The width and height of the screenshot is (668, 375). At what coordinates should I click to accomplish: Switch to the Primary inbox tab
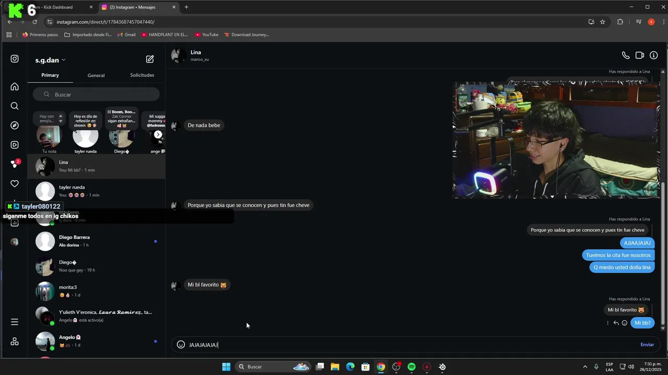[x=50, y=75]
